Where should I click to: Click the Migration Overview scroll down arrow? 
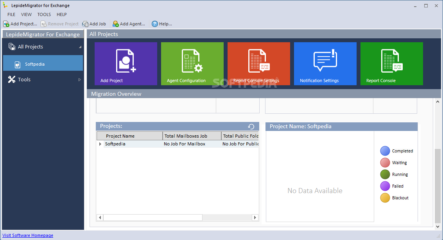click(x=438, y=226)
